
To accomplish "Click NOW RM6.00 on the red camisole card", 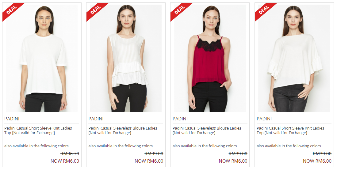I will click(233, 161).
